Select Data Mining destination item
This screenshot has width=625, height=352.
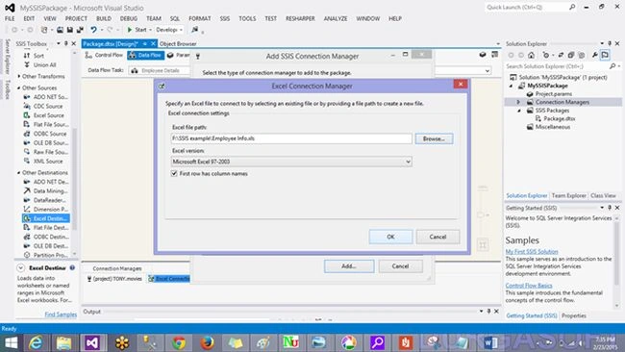click(x=46, y=191)
